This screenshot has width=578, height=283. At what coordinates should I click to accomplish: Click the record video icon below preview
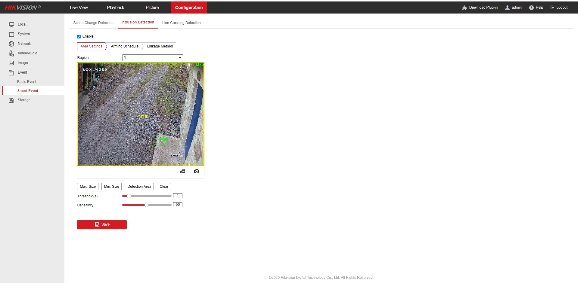(183, 172)
